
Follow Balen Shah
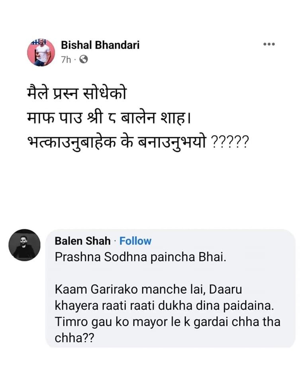(x=135, y=241)
